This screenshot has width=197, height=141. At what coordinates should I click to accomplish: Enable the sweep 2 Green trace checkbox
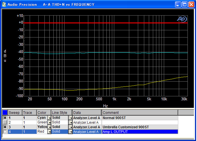[5, 122]
